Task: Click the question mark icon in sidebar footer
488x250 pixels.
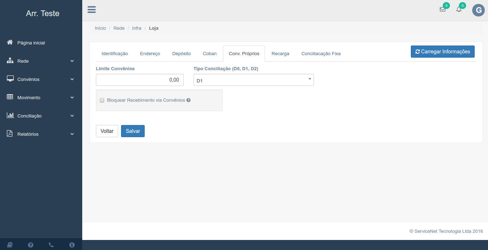Action: click(x=31, y=245)
